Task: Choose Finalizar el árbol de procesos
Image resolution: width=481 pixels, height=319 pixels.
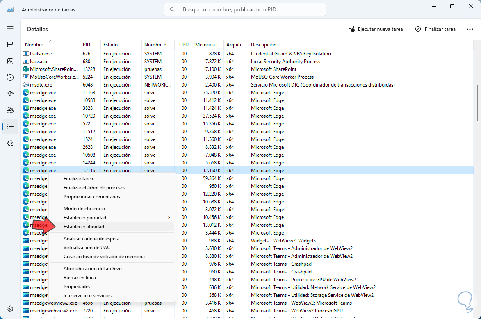Action: coord(112,188)
